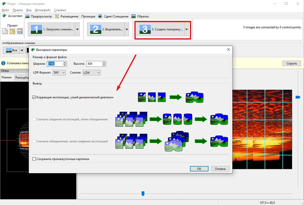Click the save project floppy icon

pos(20,31)
